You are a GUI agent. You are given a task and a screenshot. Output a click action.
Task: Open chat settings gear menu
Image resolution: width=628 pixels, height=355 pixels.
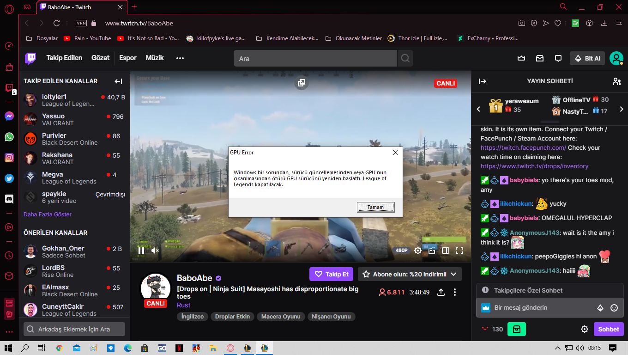(x=585, y=329)
